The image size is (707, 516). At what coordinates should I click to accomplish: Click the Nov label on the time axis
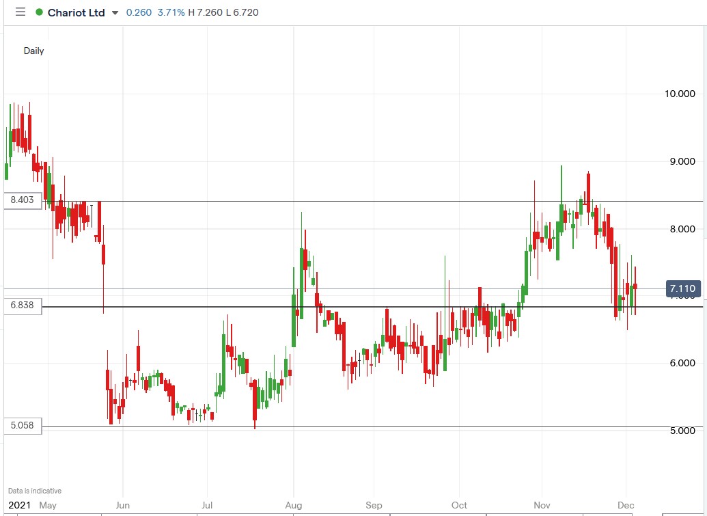tap(542, 505)
